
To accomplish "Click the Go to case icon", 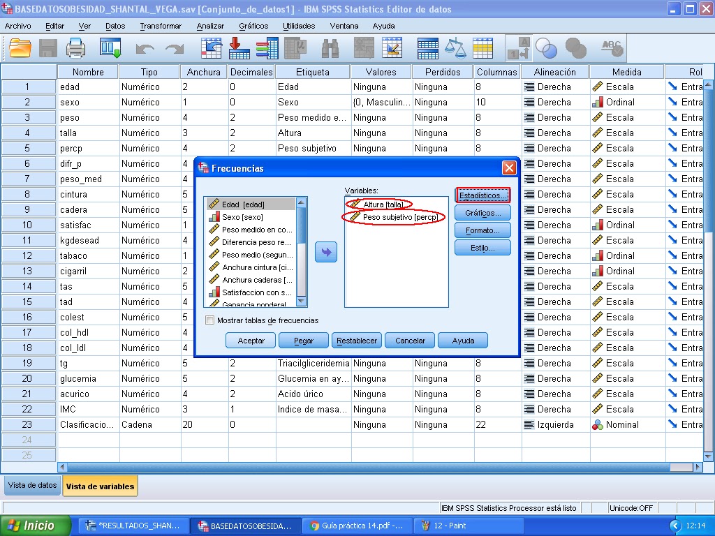I will (211, 48).
